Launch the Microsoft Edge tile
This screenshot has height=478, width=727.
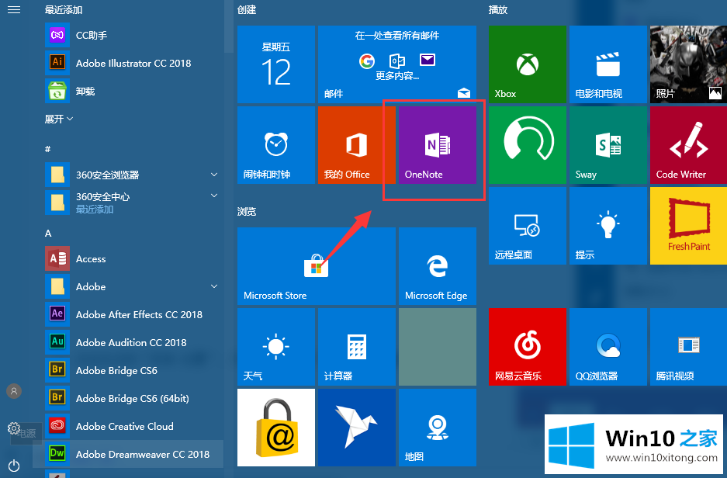pos(438,266)
